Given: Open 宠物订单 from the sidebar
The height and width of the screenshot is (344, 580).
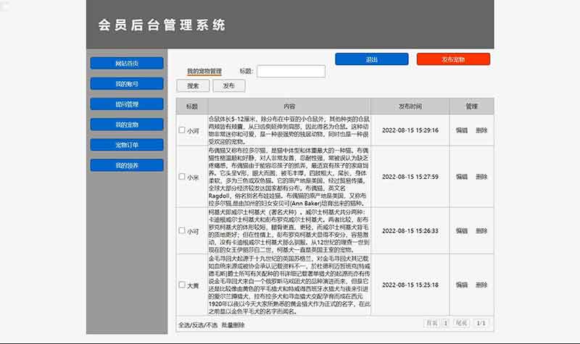Looking at the screenshot, I should (x=127, y=145).
